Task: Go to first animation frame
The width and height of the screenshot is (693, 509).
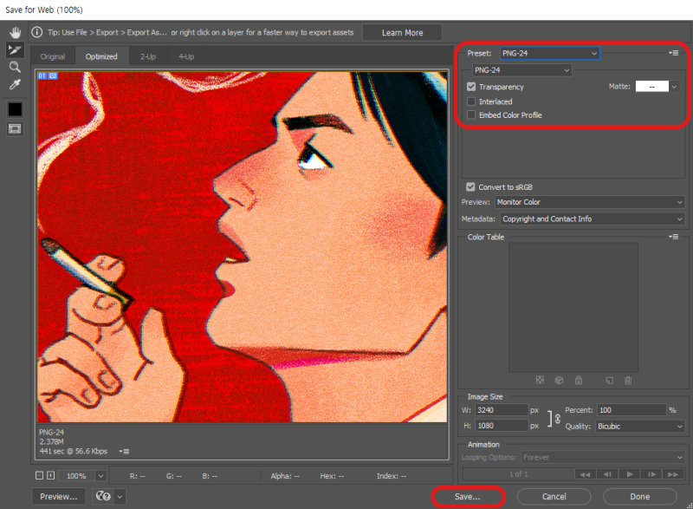Action: tap(585, 474)
